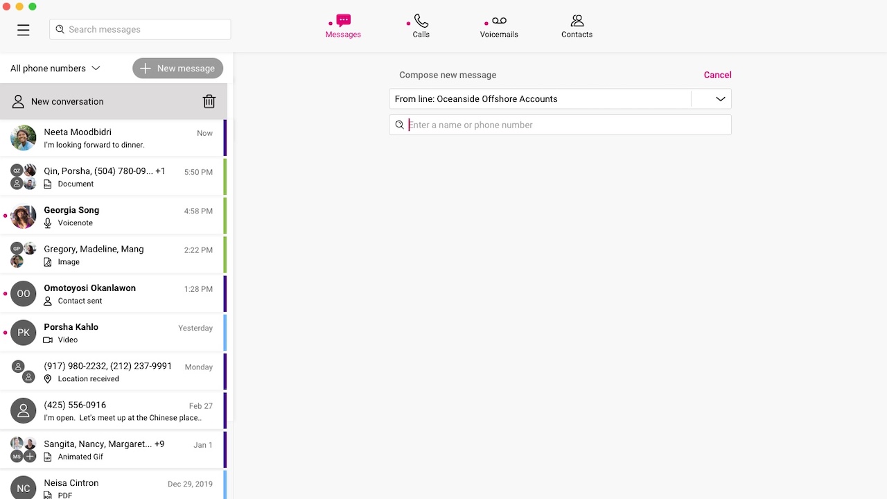The width and height of the screenshot is (887, 499).
Task: Cancel composing the new message
Action: (x=717, y=75)
